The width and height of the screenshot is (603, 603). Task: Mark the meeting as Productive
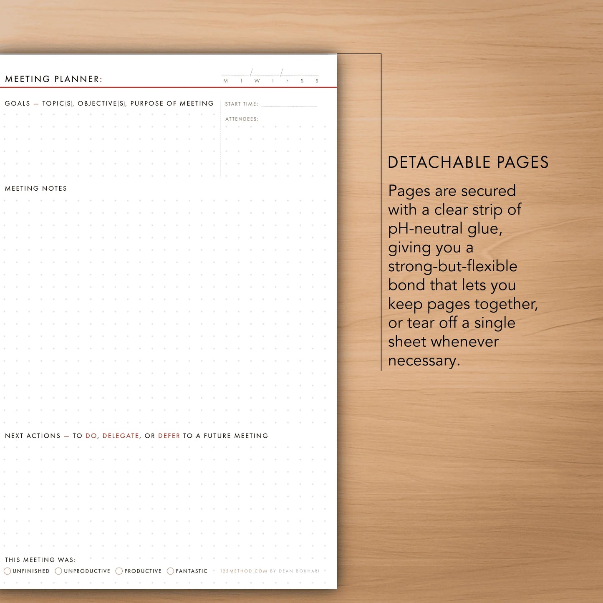pos(119,571)
